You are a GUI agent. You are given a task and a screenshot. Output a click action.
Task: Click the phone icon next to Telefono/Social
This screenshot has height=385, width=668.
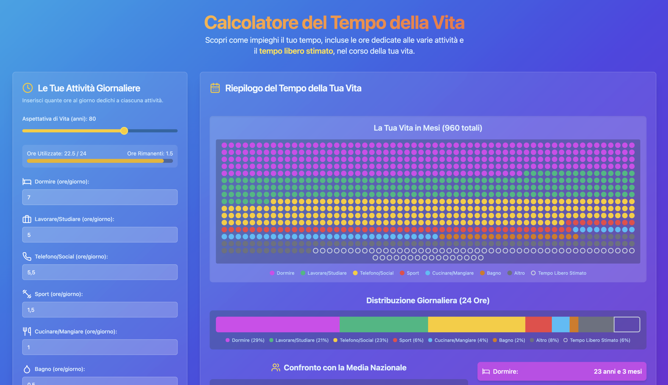(x=27, y=257)
